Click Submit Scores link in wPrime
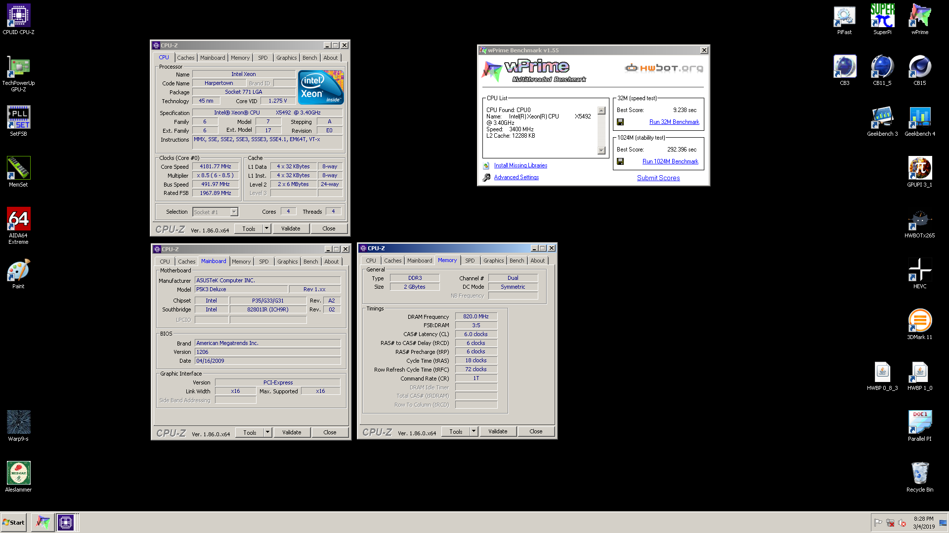Screen dimensions: 949x533 click(x=658, y=178)
